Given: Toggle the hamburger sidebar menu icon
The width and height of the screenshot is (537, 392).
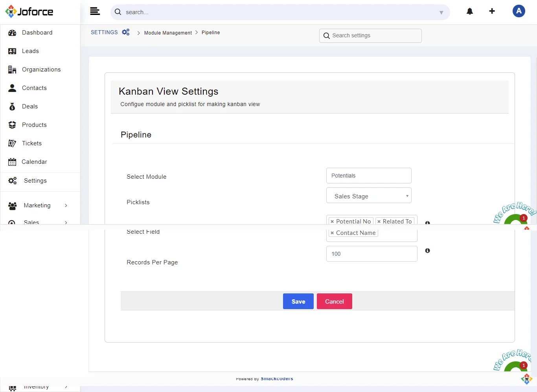Looking at the screenshot, I should 95,11.
